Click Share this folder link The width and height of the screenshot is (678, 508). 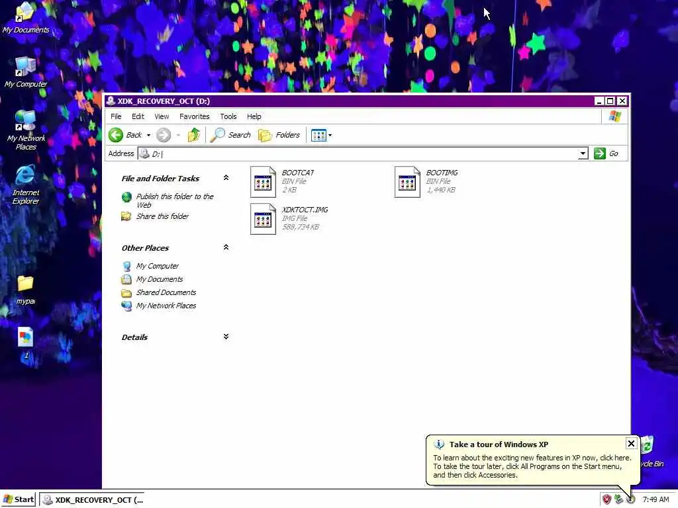tap(163, 216)
